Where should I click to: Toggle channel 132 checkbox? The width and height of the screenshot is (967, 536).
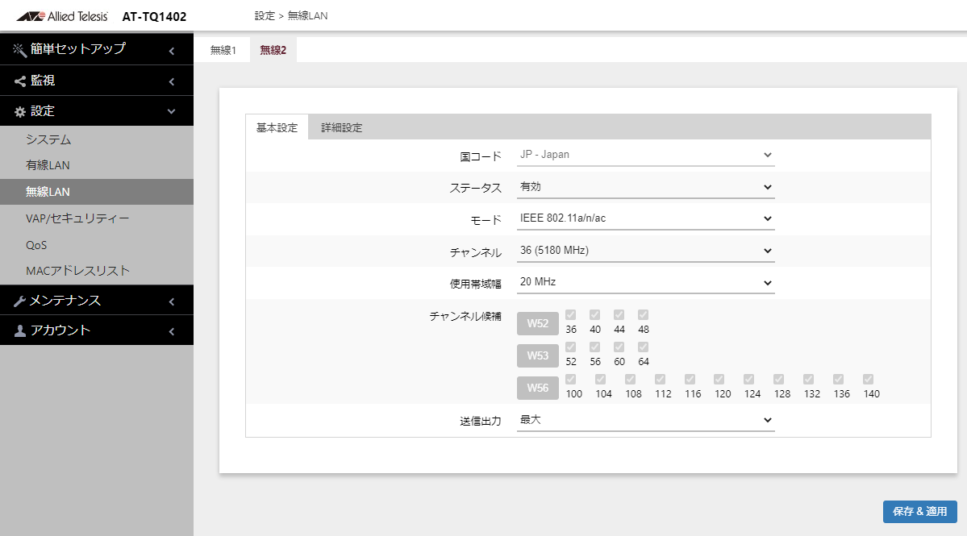(x=808, y=379)
